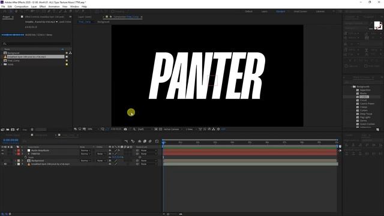
Task: Click new preset icon in Effects & Presets panel
Action: (377, 130)
